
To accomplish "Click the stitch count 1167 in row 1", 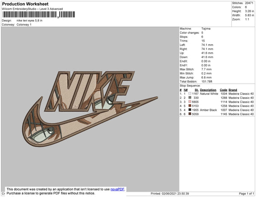I will (x=195, y=94).
